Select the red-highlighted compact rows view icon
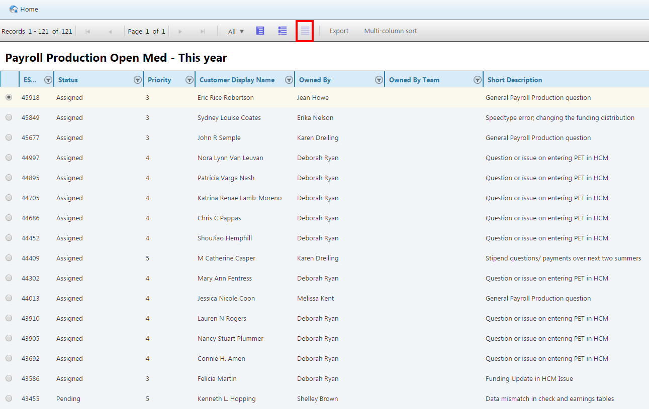 click(x=305, y=31)
